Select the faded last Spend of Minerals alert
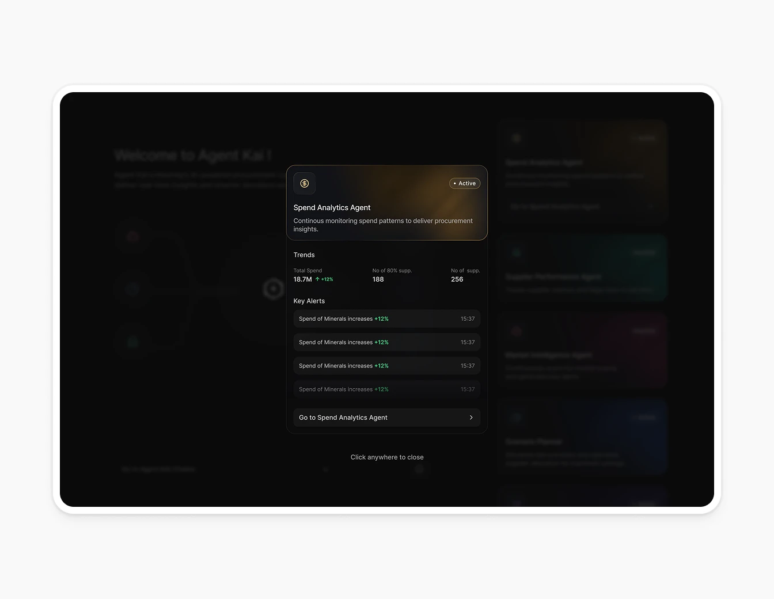 (387, 389)
